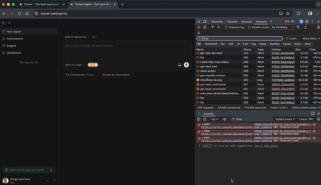This screenshot has width=321, height=185.
Task: Open network conditions wifi icon
Action: point(298,27)
